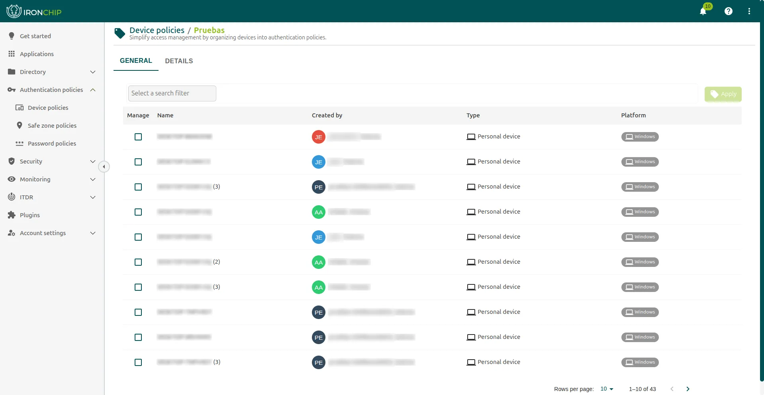
Task: Open the help question mark icon
Action: [x=729, y=11]
